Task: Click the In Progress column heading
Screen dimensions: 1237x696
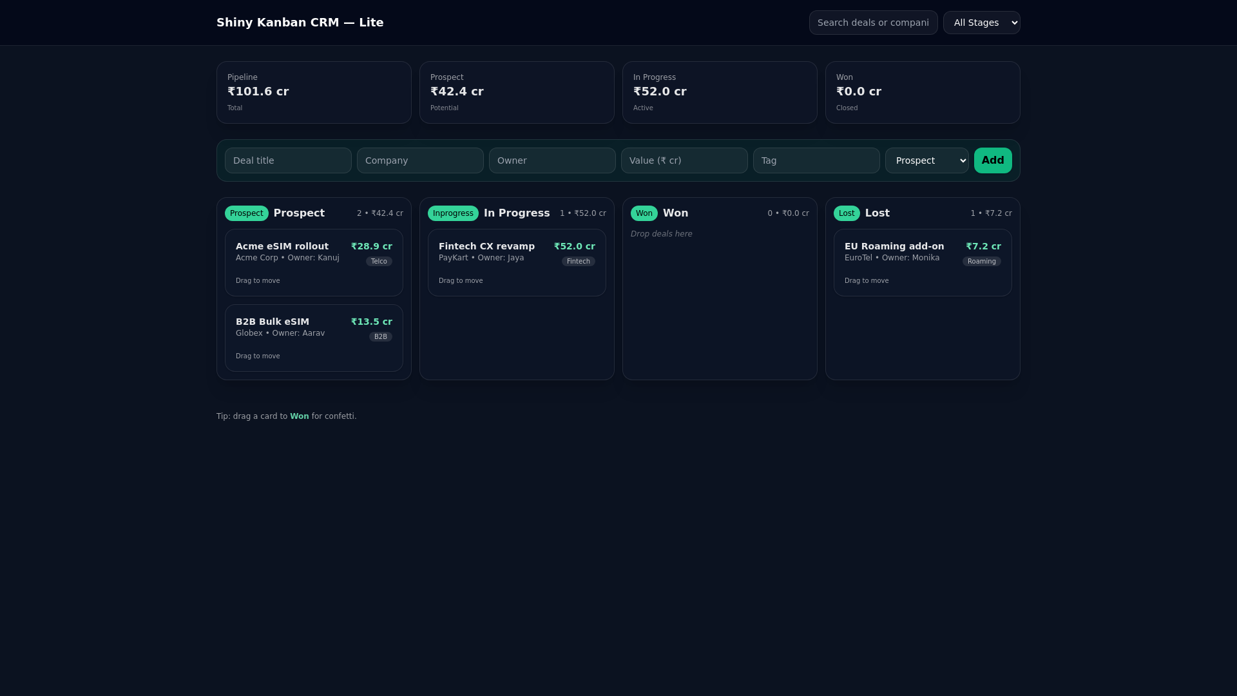Action: pyautogui.click(x=517, y=213)
